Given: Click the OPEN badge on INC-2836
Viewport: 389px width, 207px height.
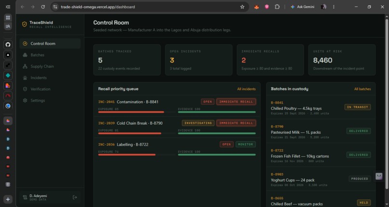Looking at the screenshot, I should point(226,144).
